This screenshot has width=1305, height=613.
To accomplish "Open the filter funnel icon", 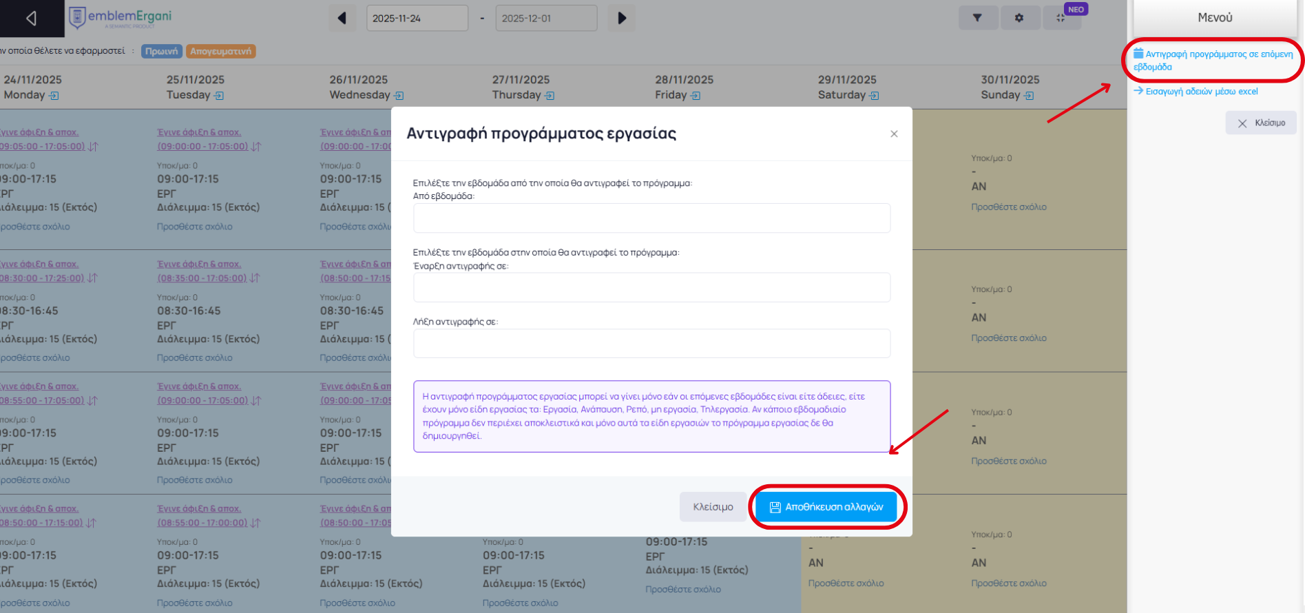I will (977, 19).
